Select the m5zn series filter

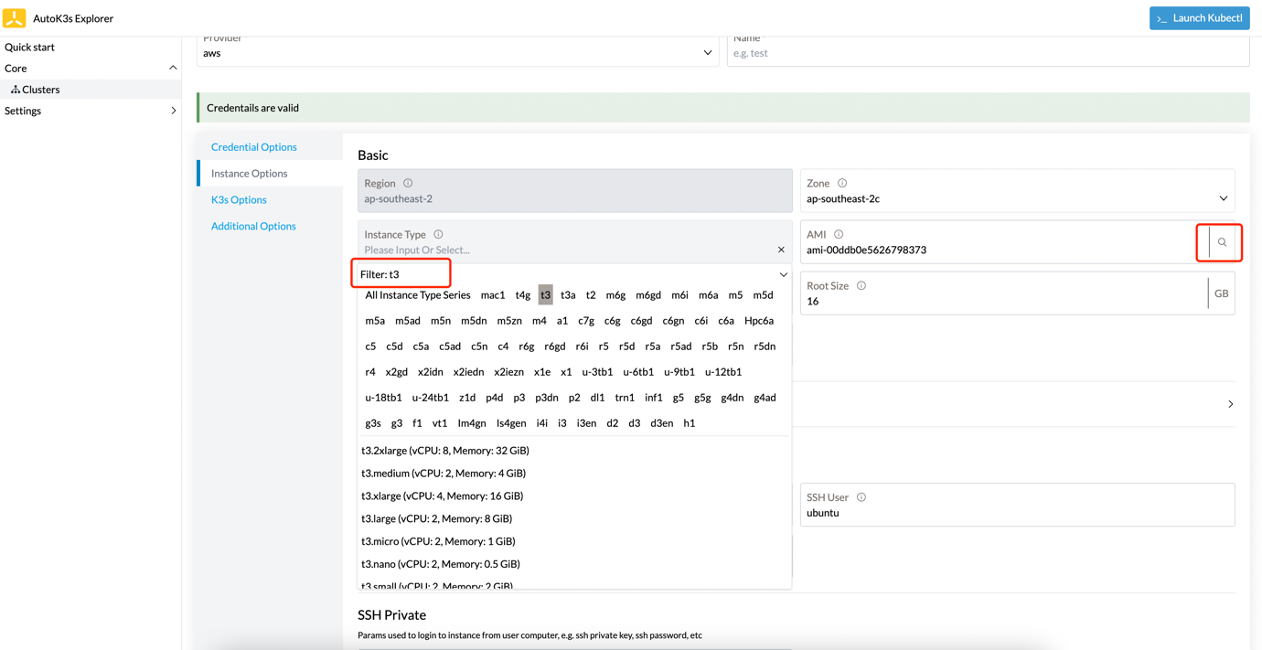509,321
